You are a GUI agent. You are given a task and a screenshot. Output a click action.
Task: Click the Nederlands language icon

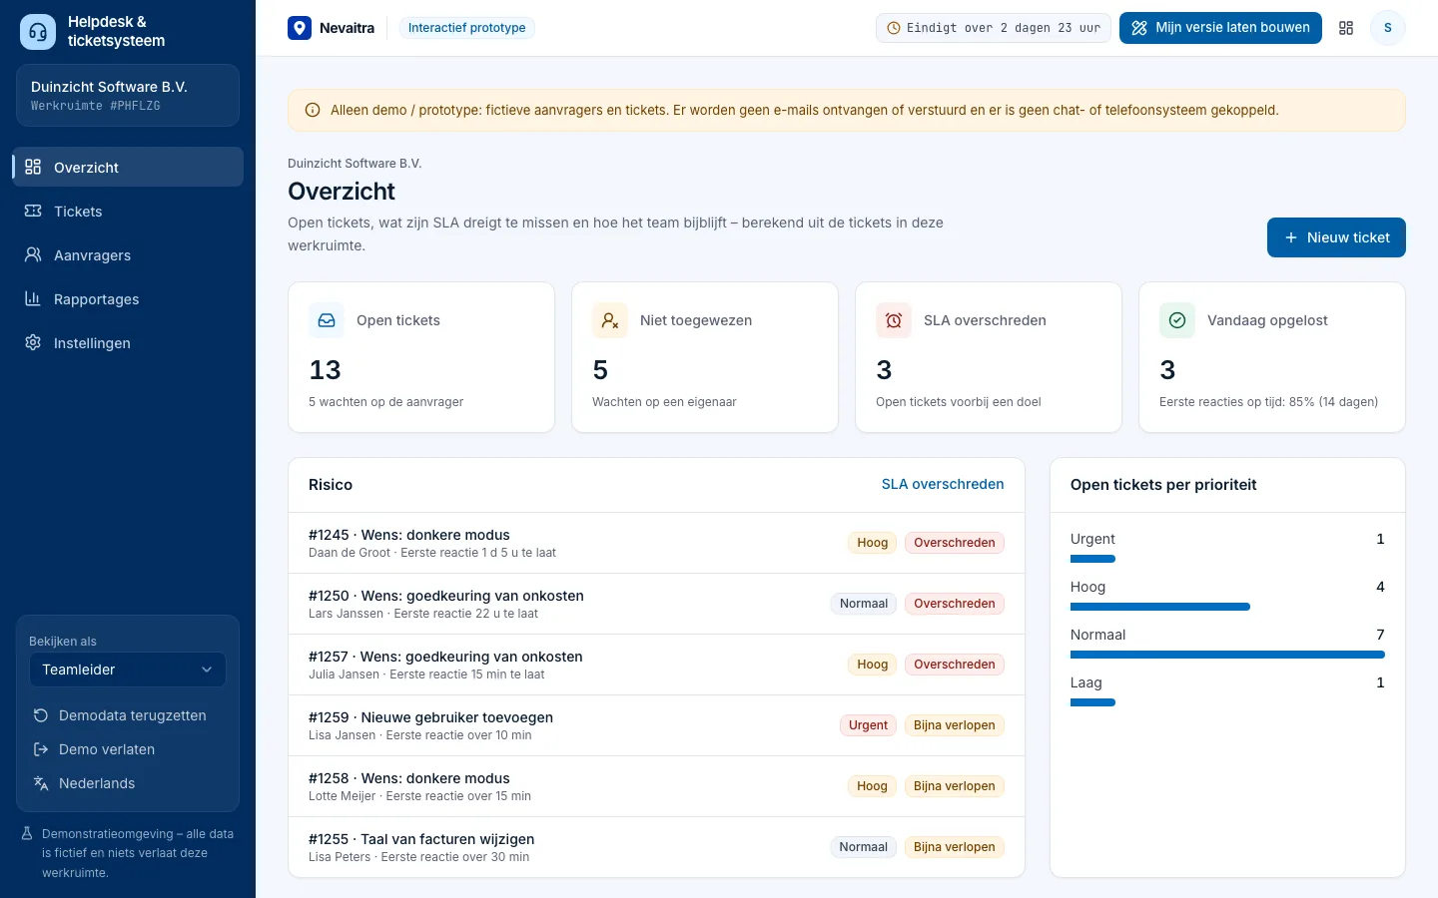pos(41,783)
